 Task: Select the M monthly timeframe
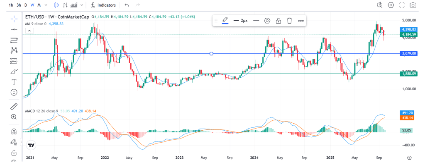tap(39, 5)
